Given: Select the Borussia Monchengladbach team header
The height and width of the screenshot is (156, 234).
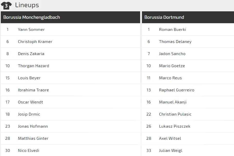Looking at the screenshot, I should (x=32, y=17).
